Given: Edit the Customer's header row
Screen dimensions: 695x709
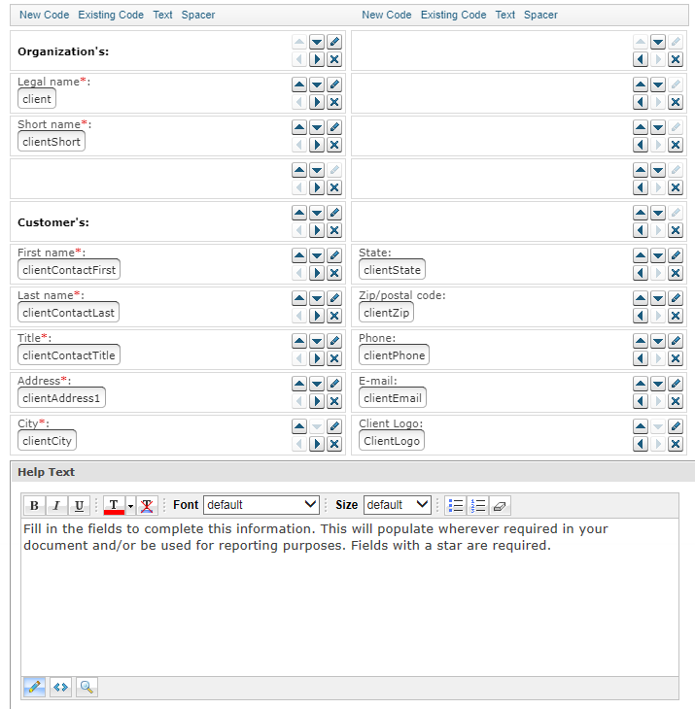Looking at the screenshot, I should click(x=334, y=213).
